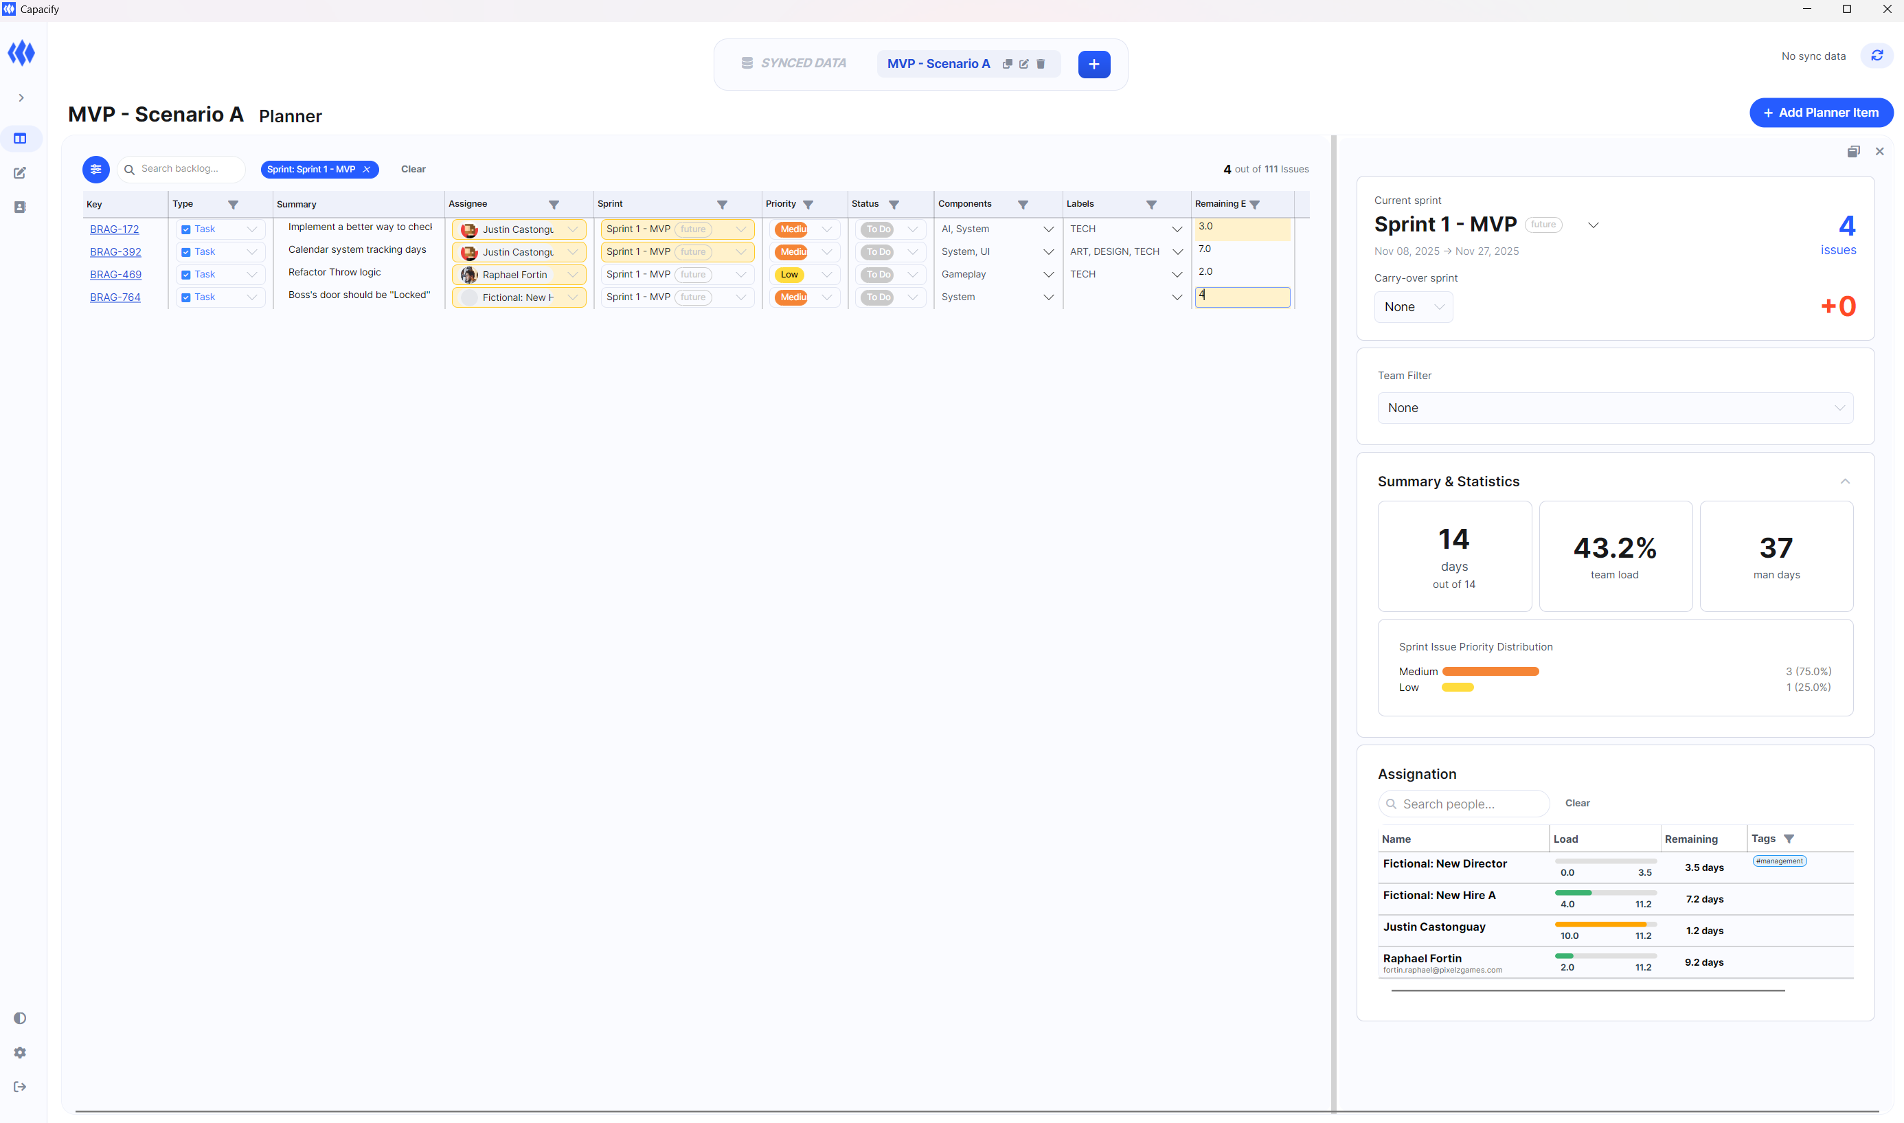Uncheck the Task checkbox on BRAG-172 row
Screen dimensions: 1904x1123
186,229
